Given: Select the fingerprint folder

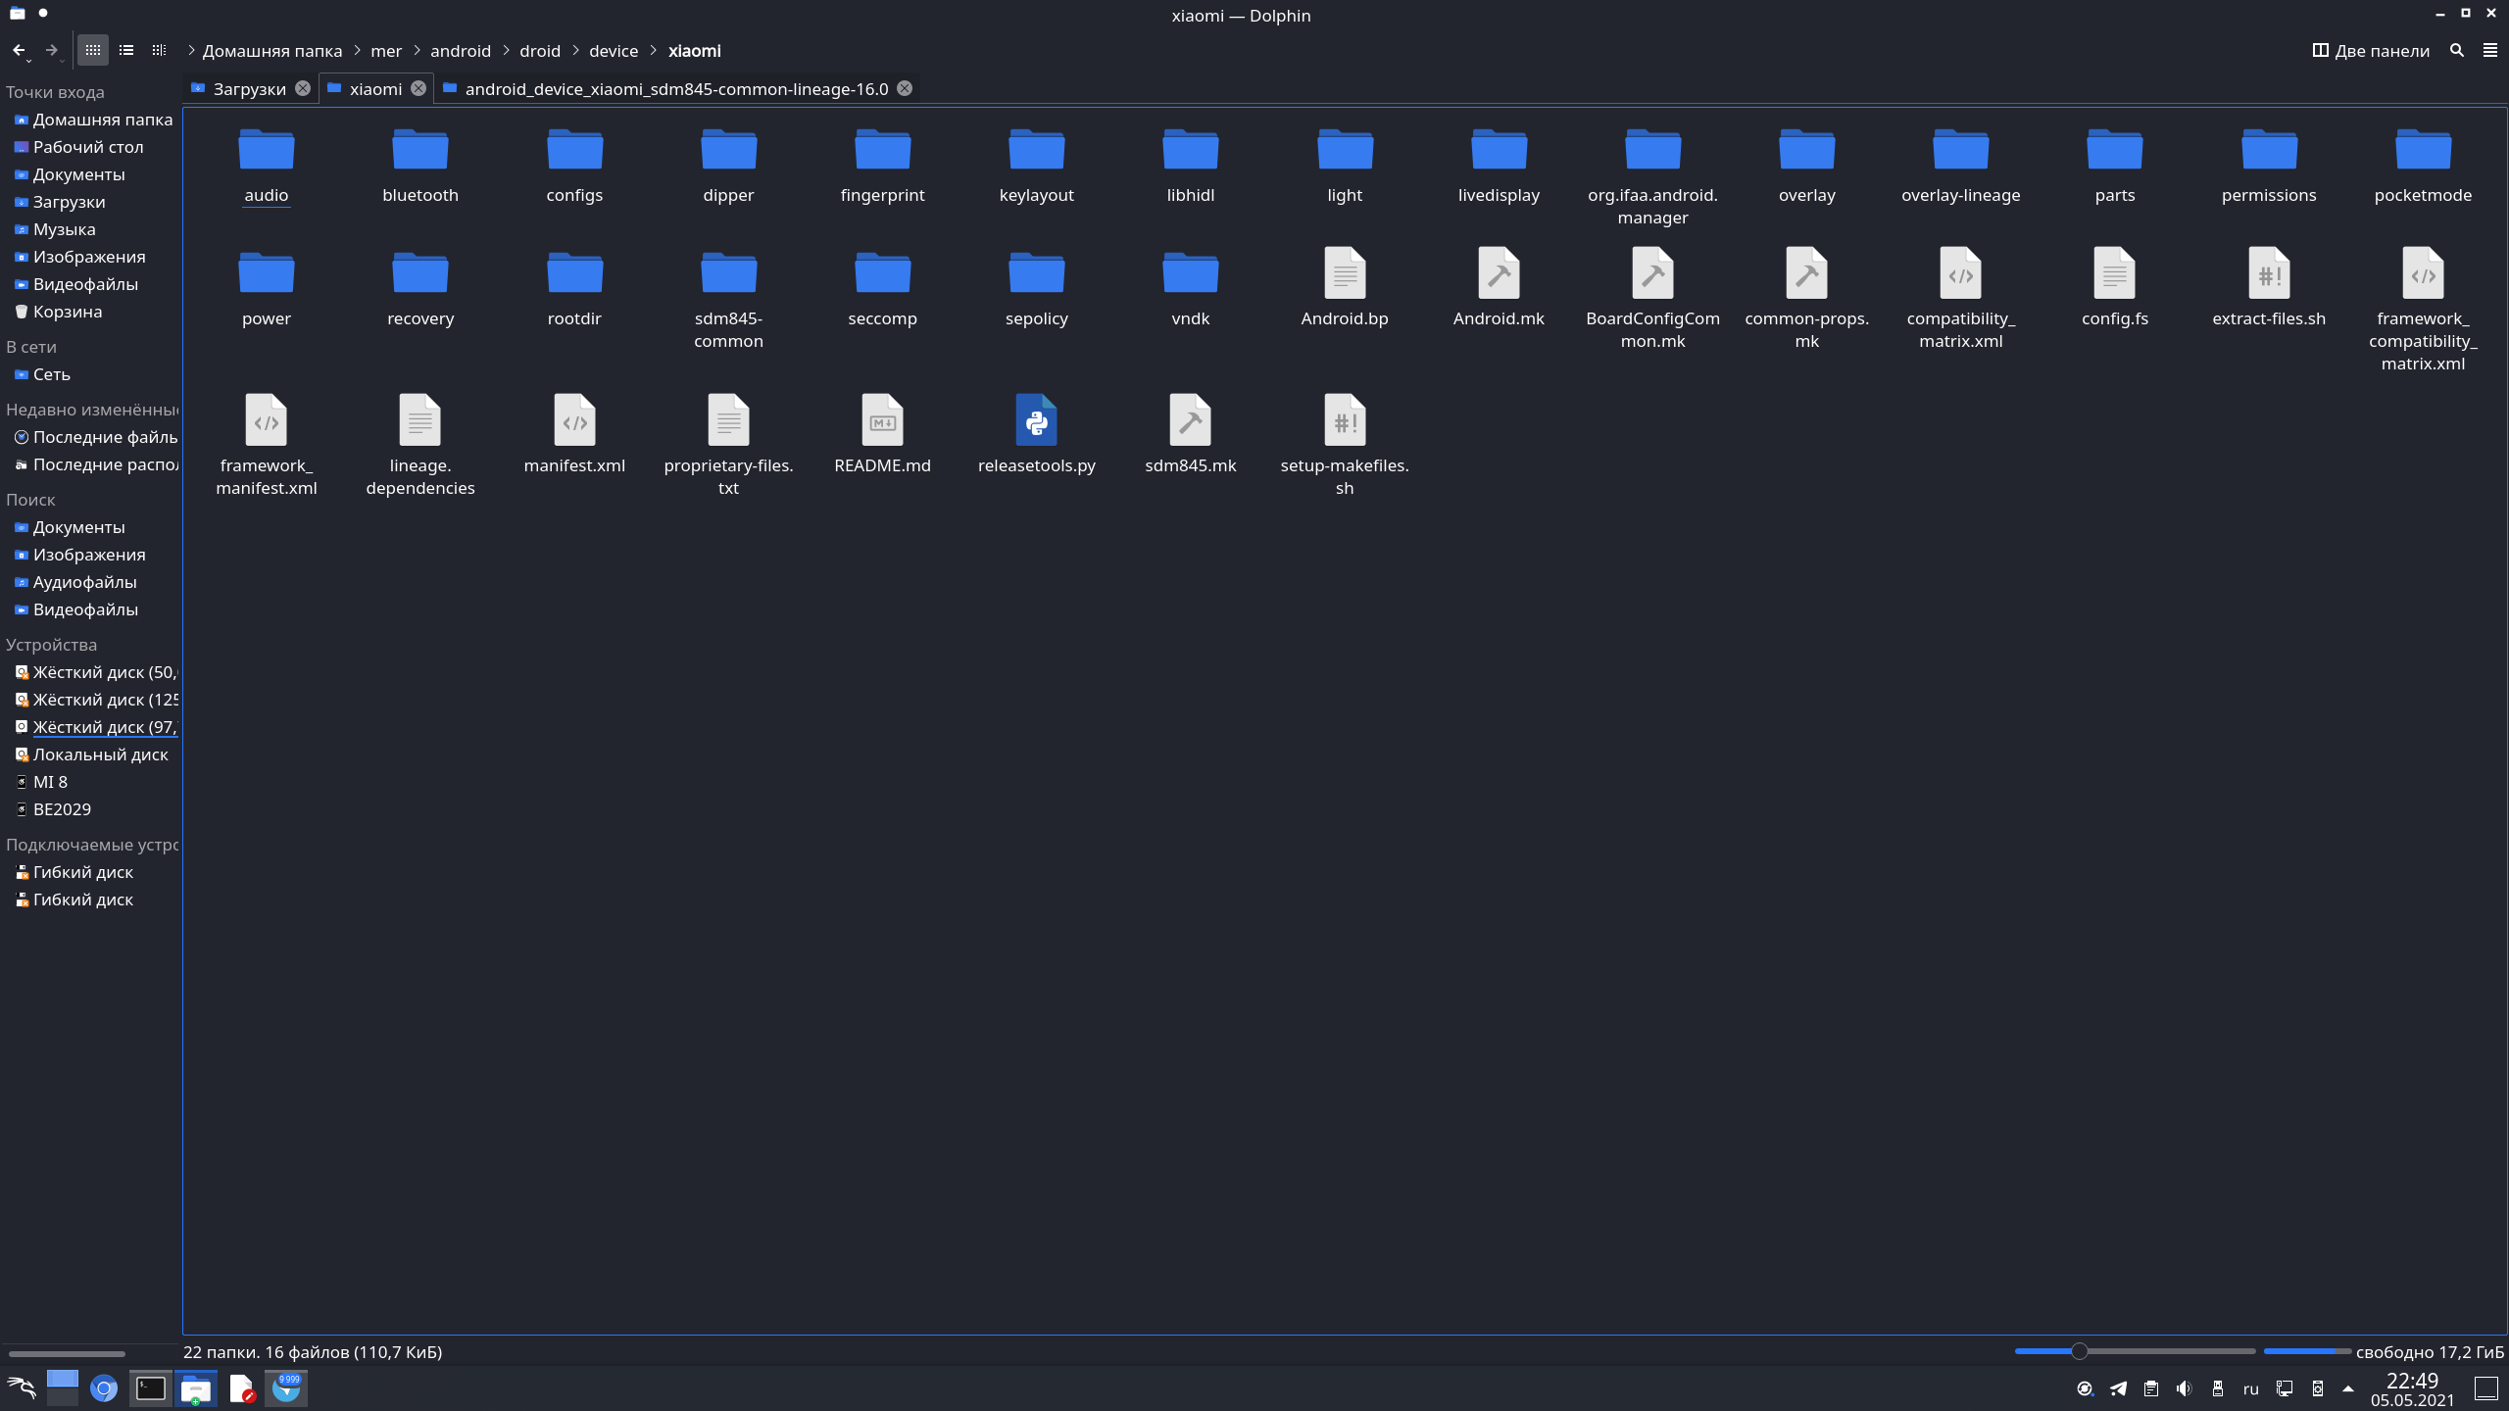Looking at the screenshot, I should tap(882, 167).
